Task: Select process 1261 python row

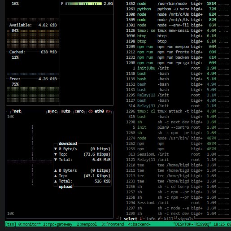Action: point(177,9)
